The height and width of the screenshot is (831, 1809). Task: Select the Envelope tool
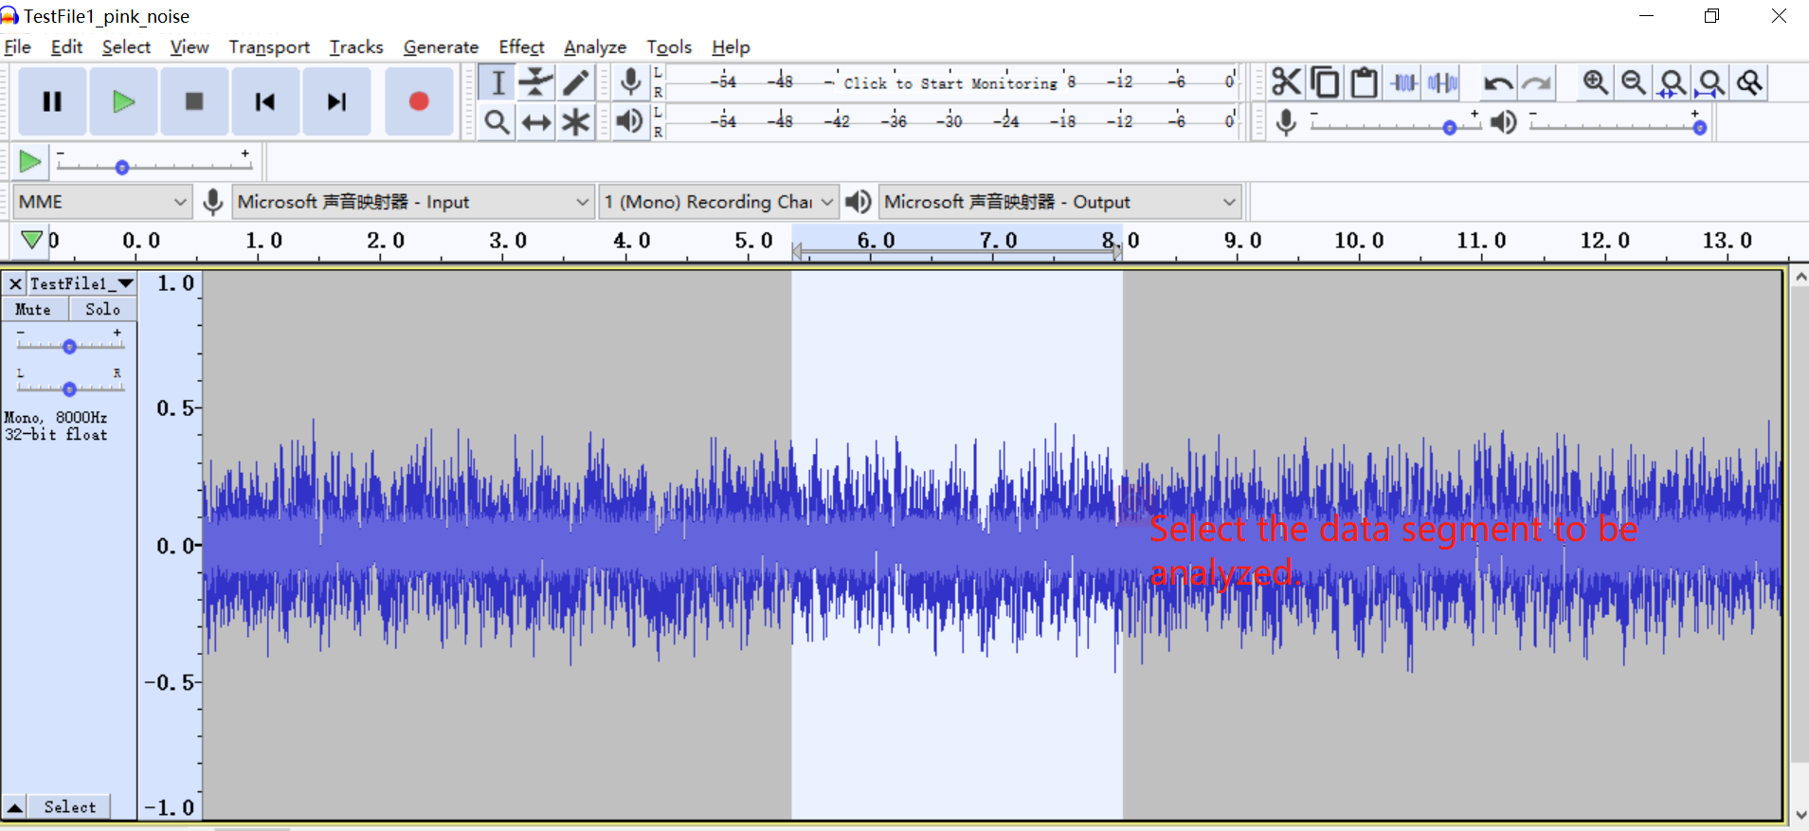coord(536,82)
